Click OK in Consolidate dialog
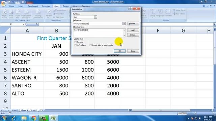The height and width of the screenshot is (121, 216). click(119, 51)
